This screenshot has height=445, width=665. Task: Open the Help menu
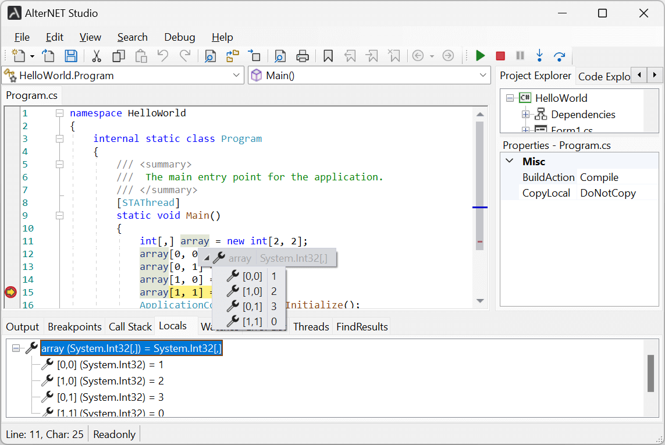(222, 37)
